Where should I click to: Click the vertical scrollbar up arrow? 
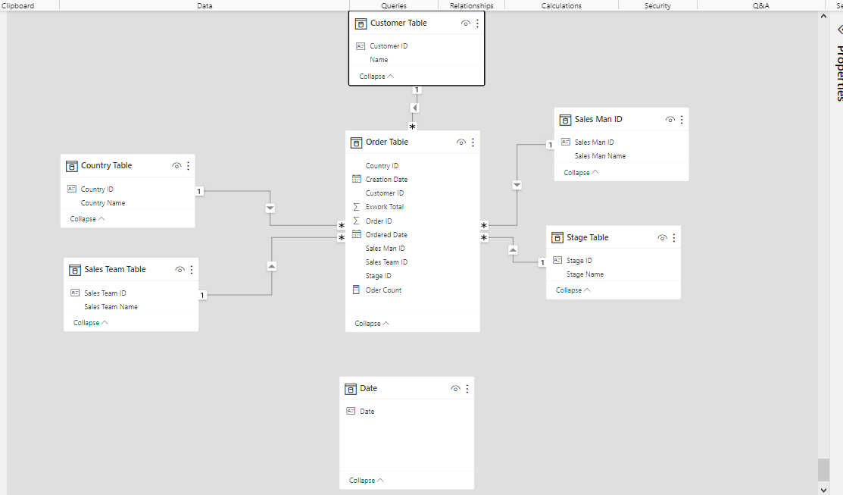point(823,16)
